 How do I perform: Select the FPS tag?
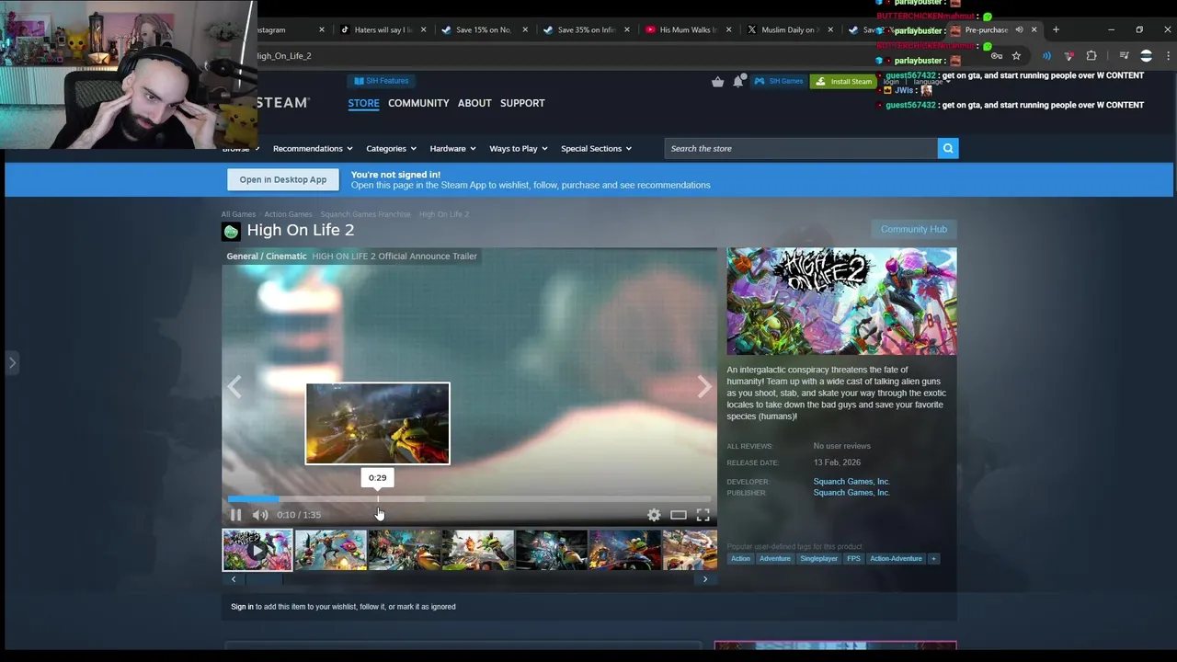(853, 558)
